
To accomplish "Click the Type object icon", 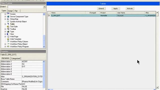I will click(x=8, y=31).
